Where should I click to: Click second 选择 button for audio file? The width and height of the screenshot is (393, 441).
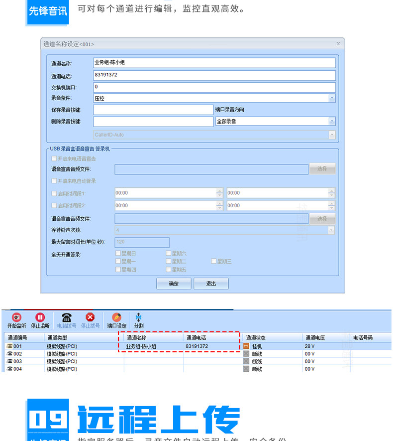322,219
